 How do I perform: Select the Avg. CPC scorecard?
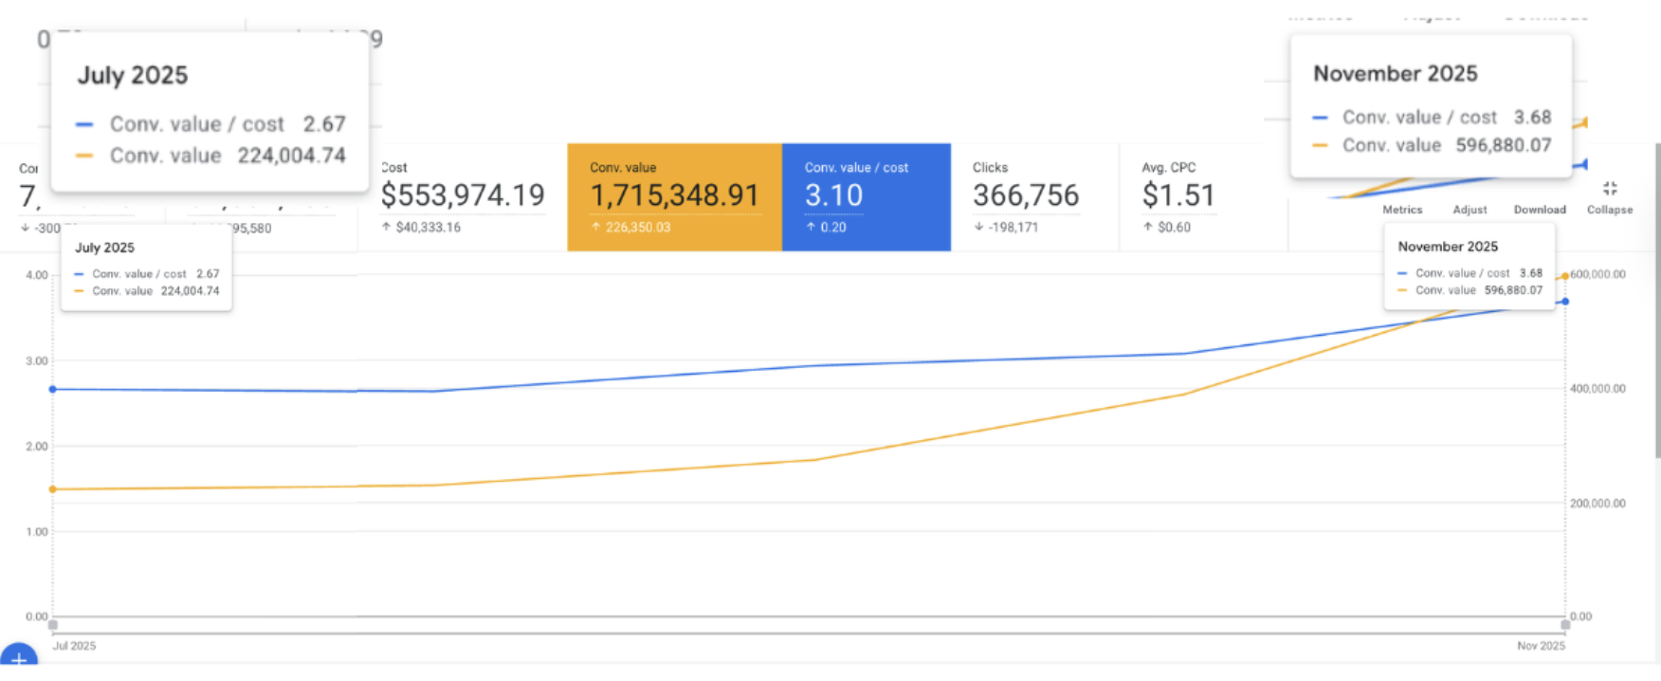1202,197
